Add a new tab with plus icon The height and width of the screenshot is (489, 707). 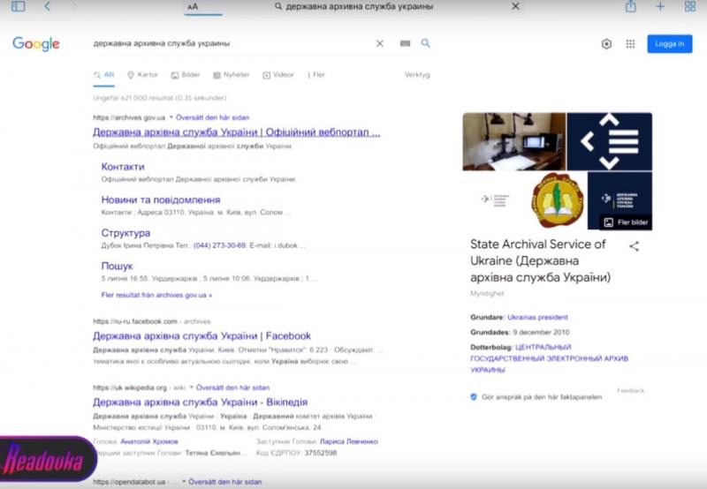coord(660,6)
